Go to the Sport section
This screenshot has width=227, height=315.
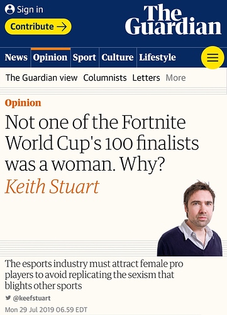pos(84,57)
